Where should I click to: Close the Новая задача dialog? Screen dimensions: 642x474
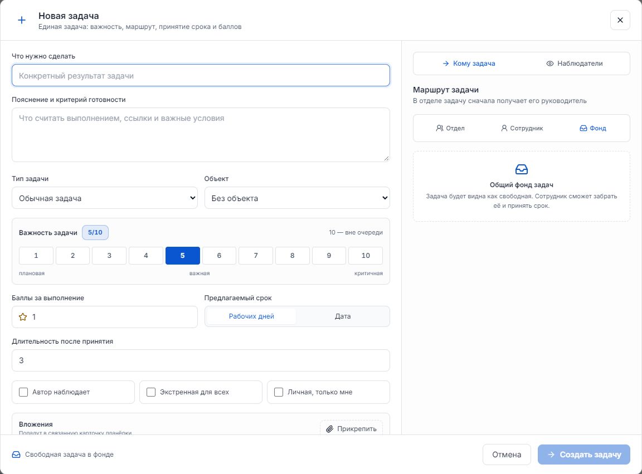tap(620, 20)
